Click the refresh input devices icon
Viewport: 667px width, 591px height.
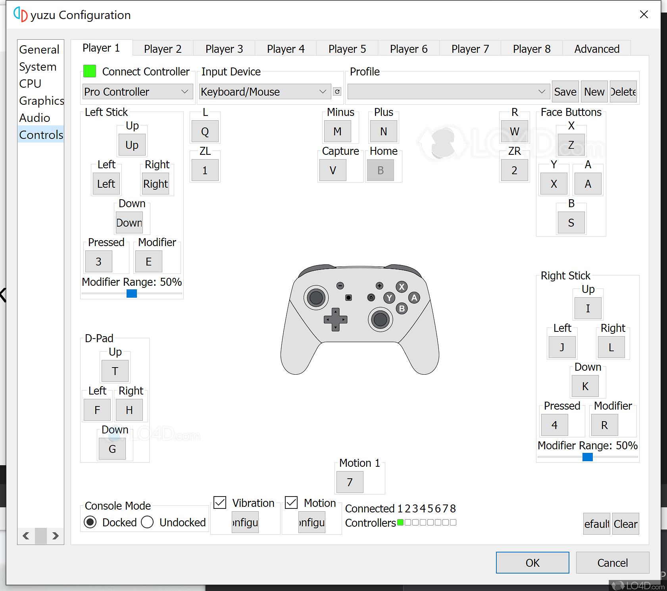tap(337, 92)
